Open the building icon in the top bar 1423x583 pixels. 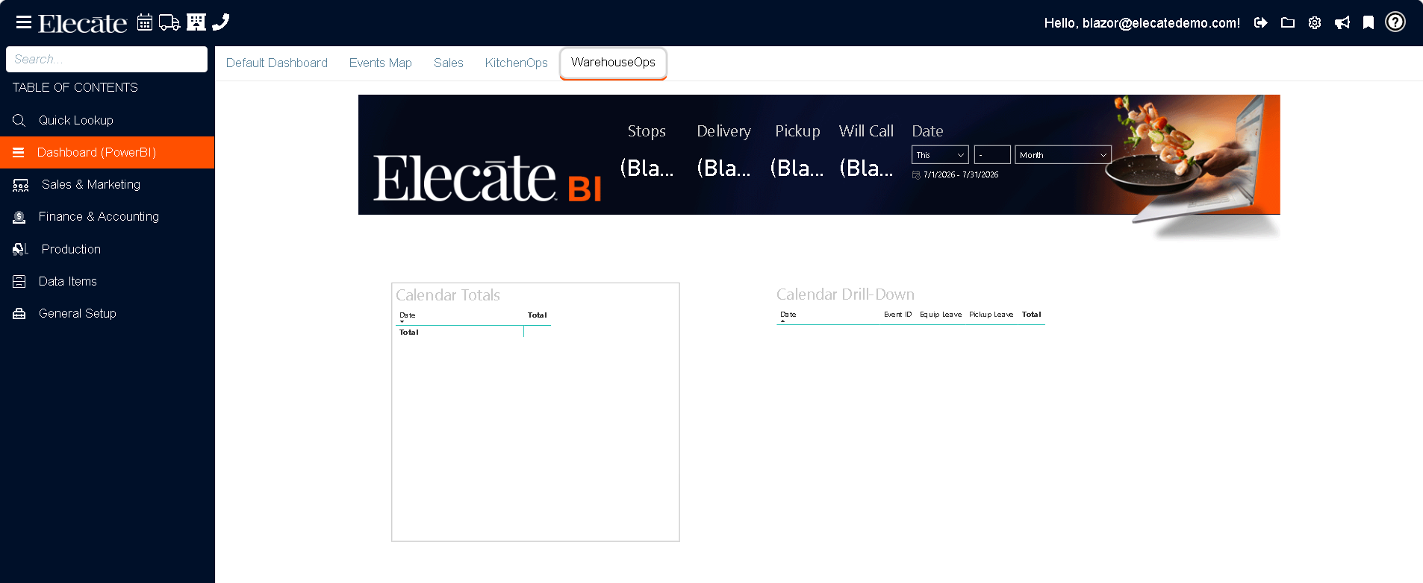click(x=196, y=22)
